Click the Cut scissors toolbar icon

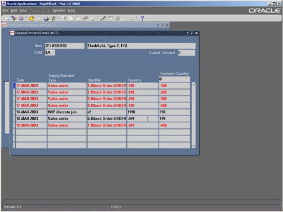(x=64, y=18)
